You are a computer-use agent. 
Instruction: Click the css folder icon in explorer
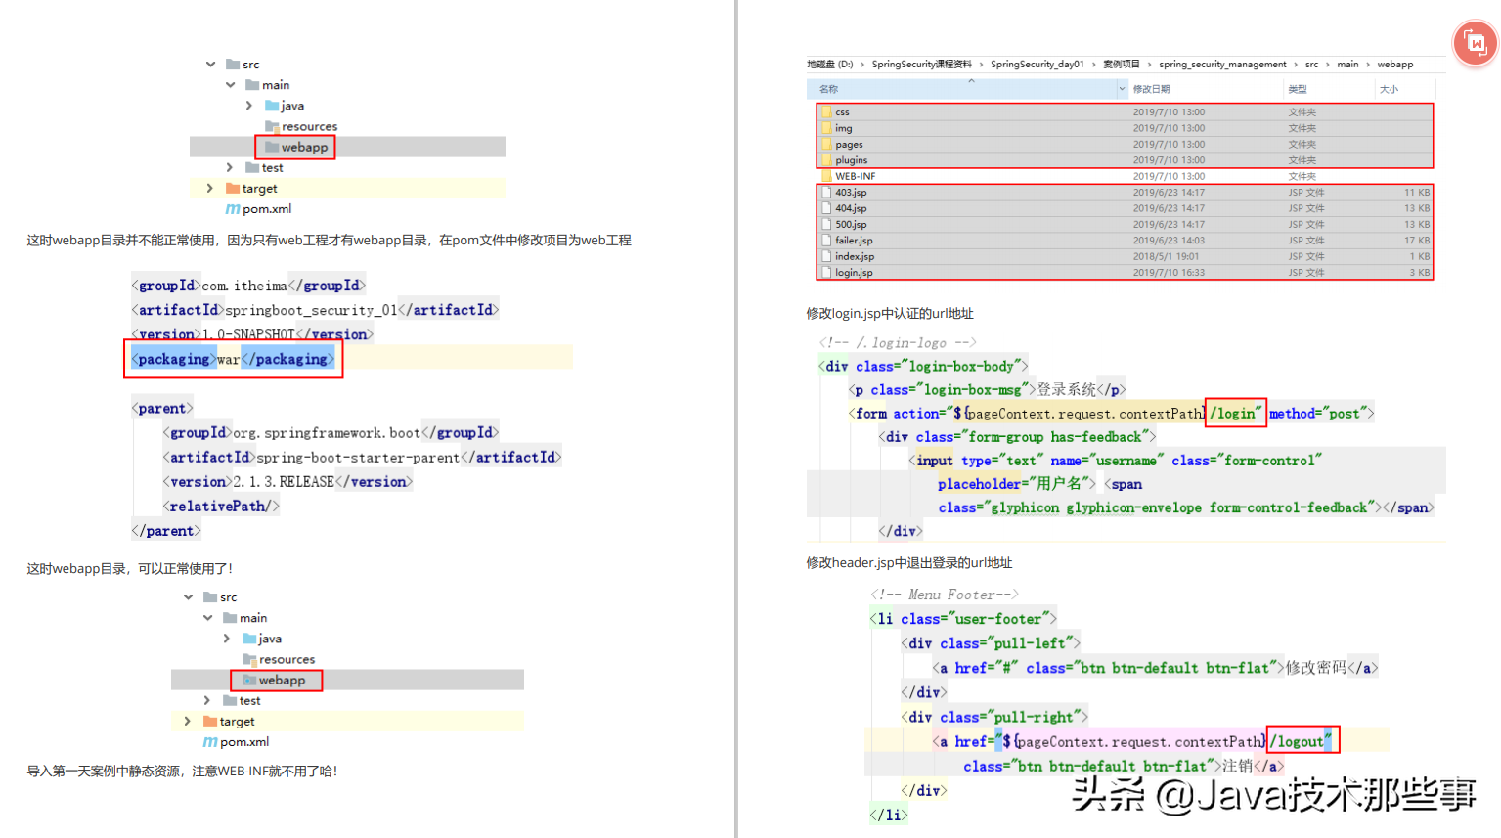pyautogui.click(x=826, y=112)
